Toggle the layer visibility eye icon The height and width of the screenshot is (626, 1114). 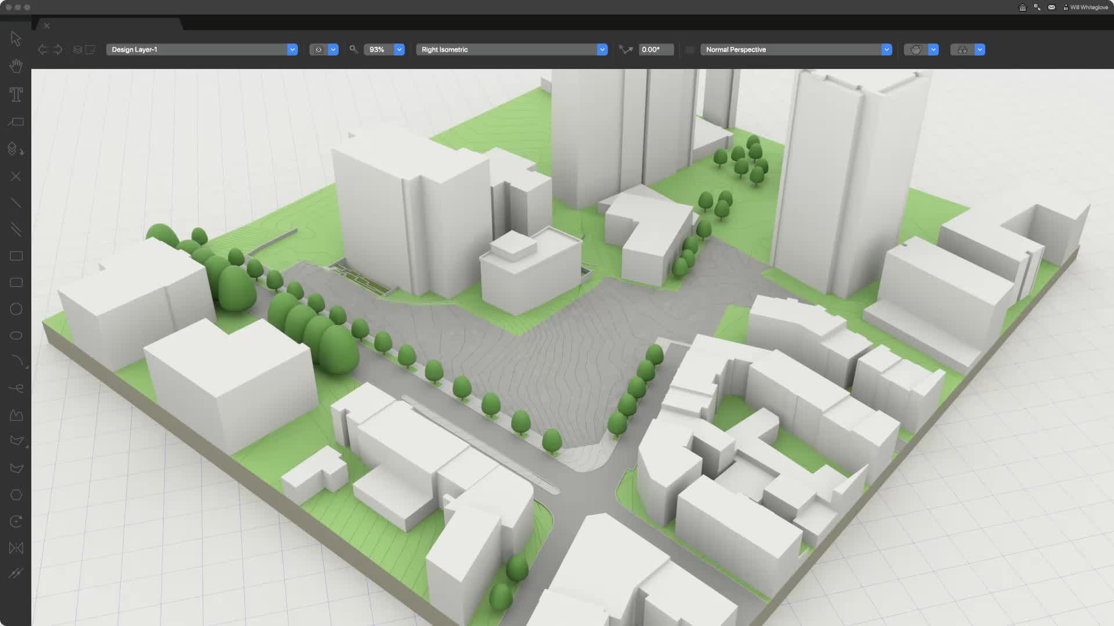319,49
